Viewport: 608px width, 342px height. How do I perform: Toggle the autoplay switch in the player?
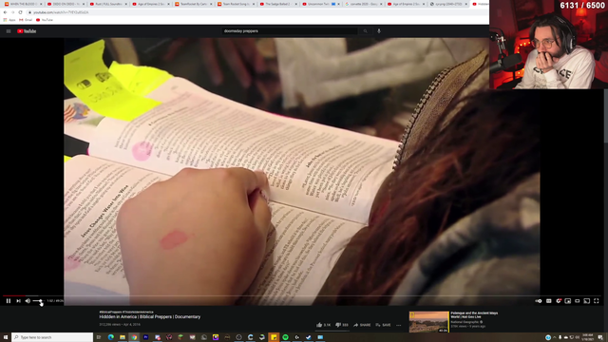coord(539,301)
